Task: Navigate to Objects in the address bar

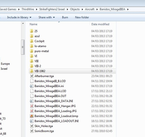Action: tap(75, 9)
